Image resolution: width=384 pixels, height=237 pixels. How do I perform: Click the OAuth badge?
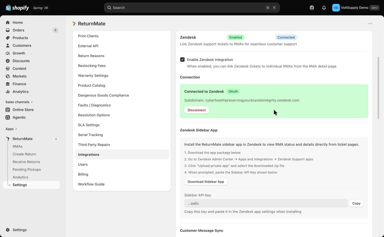233,91
